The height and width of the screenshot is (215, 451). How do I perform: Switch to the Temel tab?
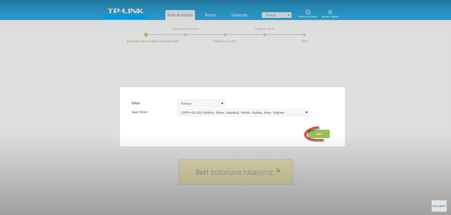pos(210,15)
